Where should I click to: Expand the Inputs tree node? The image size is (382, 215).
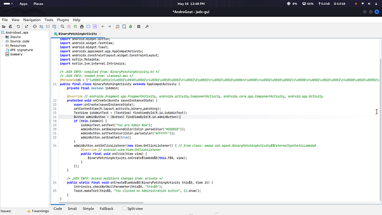coord(2,37)
